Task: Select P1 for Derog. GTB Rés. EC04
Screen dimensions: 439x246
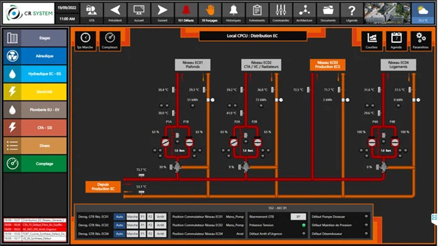Action: 143,234
